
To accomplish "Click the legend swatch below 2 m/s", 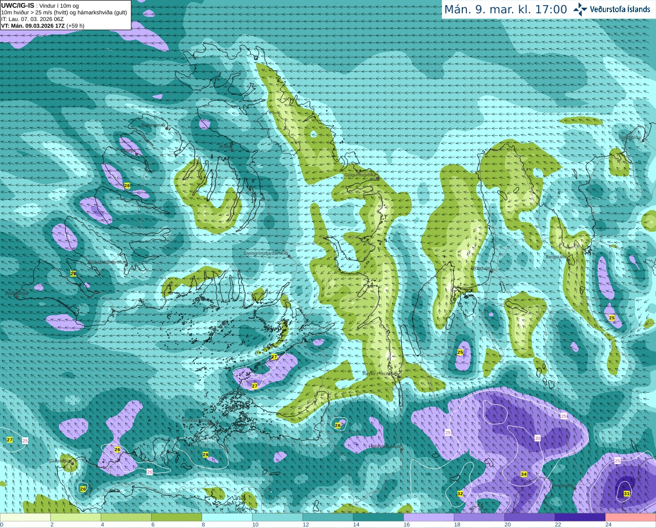I will click(25, 517).
